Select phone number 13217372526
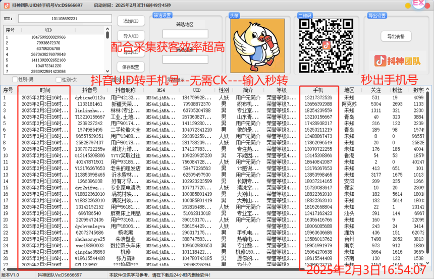Viewport: 434px width, 279px height. (318, 98)
